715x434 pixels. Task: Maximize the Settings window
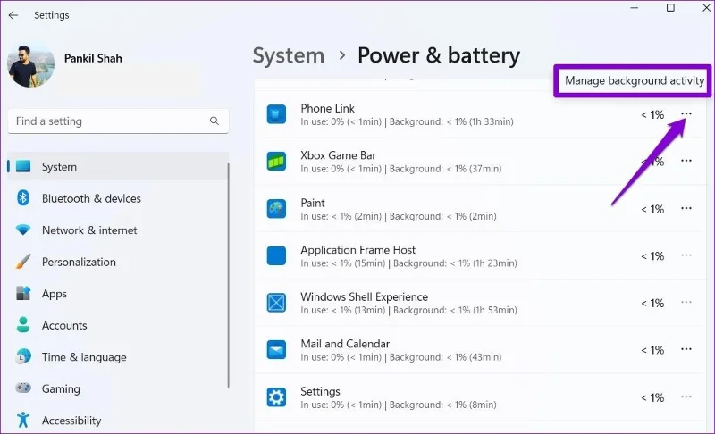(x=670, y=8)
